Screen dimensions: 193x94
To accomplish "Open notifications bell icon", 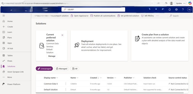I will click(x=170, y=9).
